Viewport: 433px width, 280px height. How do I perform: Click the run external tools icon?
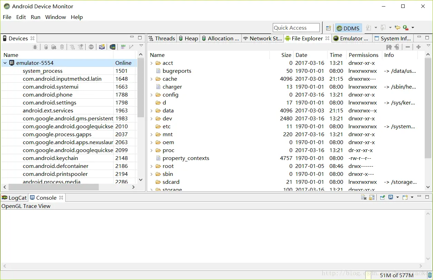(x=406, y=28)
